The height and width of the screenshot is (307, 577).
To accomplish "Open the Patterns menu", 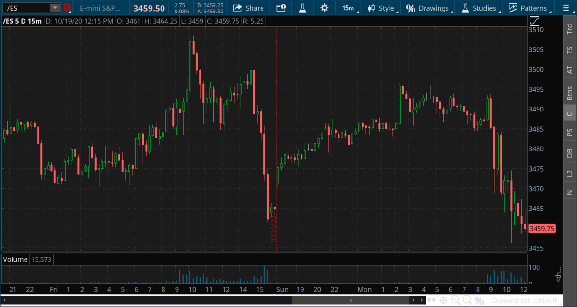I will pos(527,8).
